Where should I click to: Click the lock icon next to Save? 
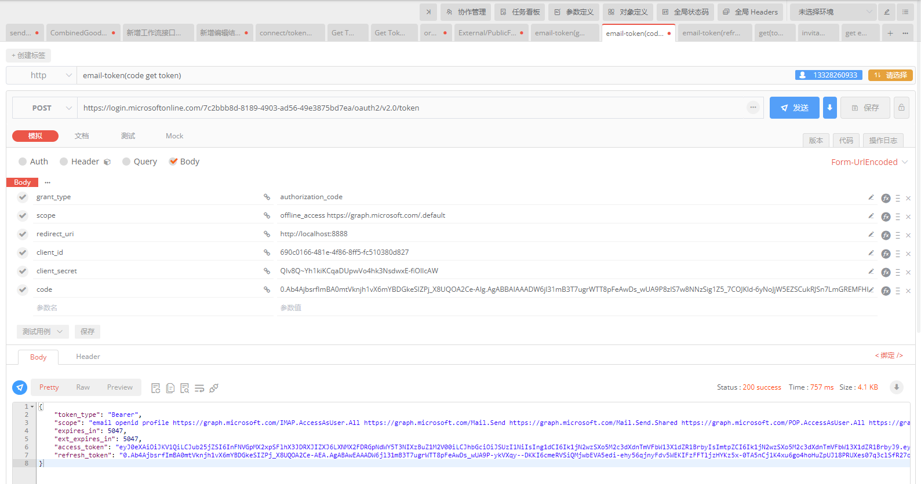click(x=901, y=108)
